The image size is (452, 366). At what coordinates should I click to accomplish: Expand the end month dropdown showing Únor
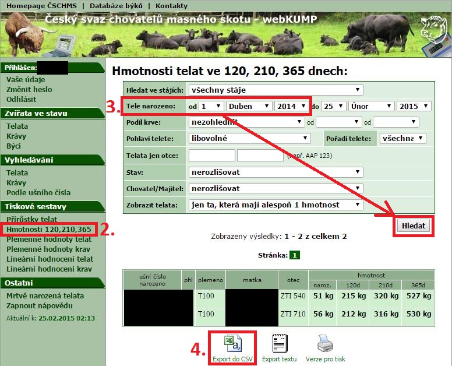coord(371,106)
